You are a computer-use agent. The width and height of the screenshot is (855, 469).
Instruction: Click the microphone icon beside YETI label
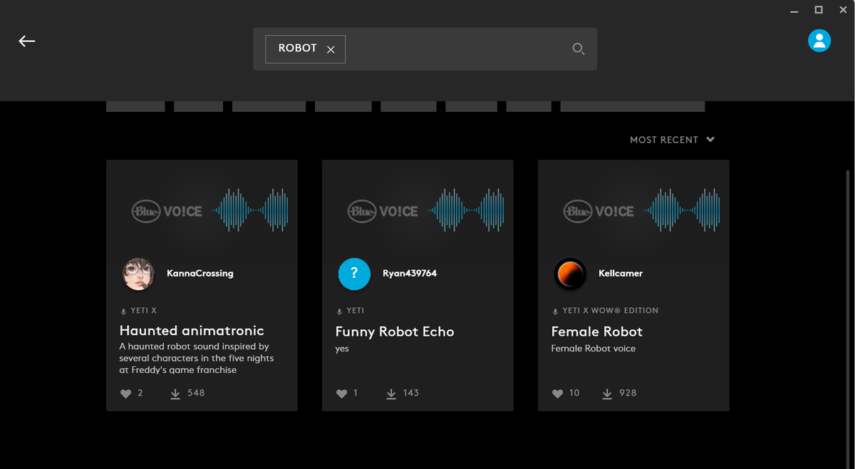coord(340,310)
